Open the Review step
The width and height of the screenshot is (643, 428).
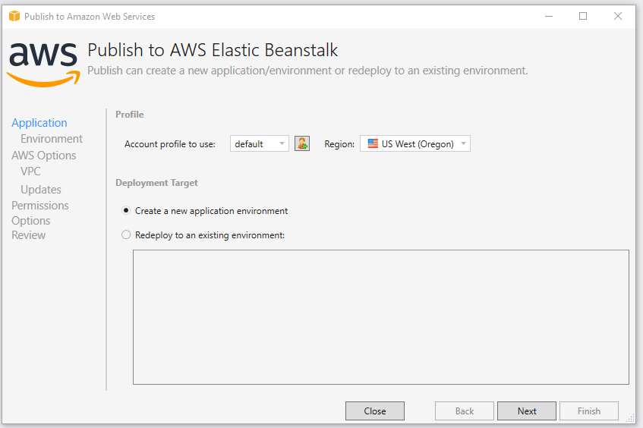click(29, 235)
